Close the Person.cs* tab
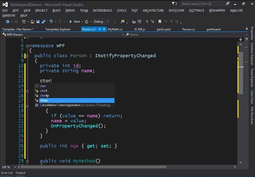255x177 pixels. pos(104,29)
